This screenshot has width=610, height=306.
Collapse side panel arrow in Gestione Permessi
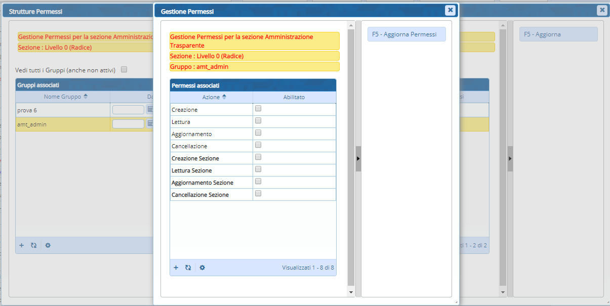[358, 158]
